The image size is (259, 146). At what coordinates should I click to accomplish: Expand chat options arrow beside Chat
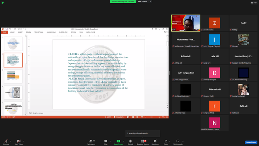[x=110, y=141]
